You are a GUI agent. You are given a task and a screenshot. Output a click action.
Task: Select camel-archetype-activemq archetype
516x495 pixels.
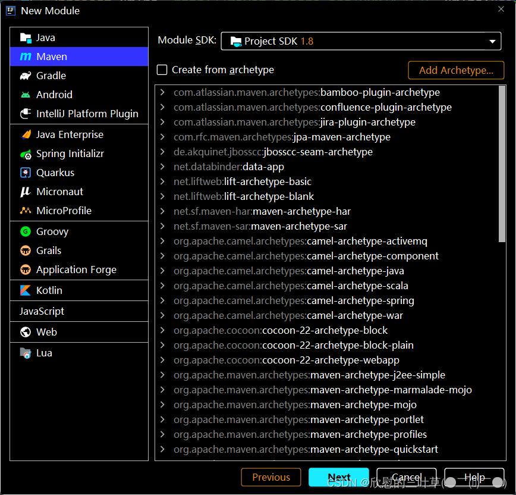pyautogui.click(x=300, y=241)
